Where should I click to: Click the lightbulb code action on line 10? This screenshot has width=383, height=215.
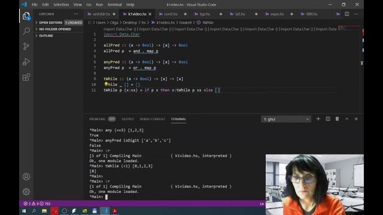pos(106,84)
